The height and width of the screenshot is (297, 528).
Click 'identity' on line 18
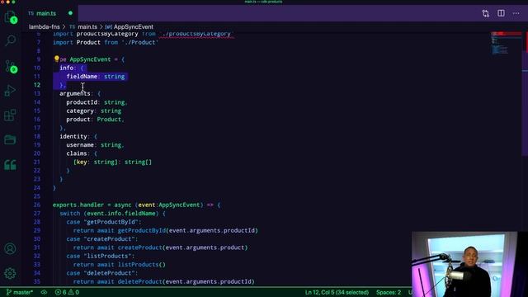coord(73,136)
